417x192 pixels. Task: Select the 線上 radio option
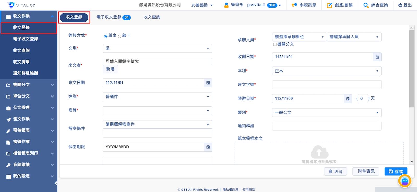pos(120,36)
